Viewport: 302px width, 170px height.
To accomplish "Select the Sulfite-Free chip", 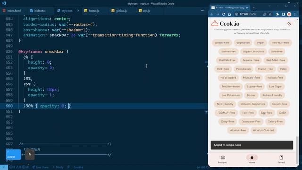I will [228, 51].
